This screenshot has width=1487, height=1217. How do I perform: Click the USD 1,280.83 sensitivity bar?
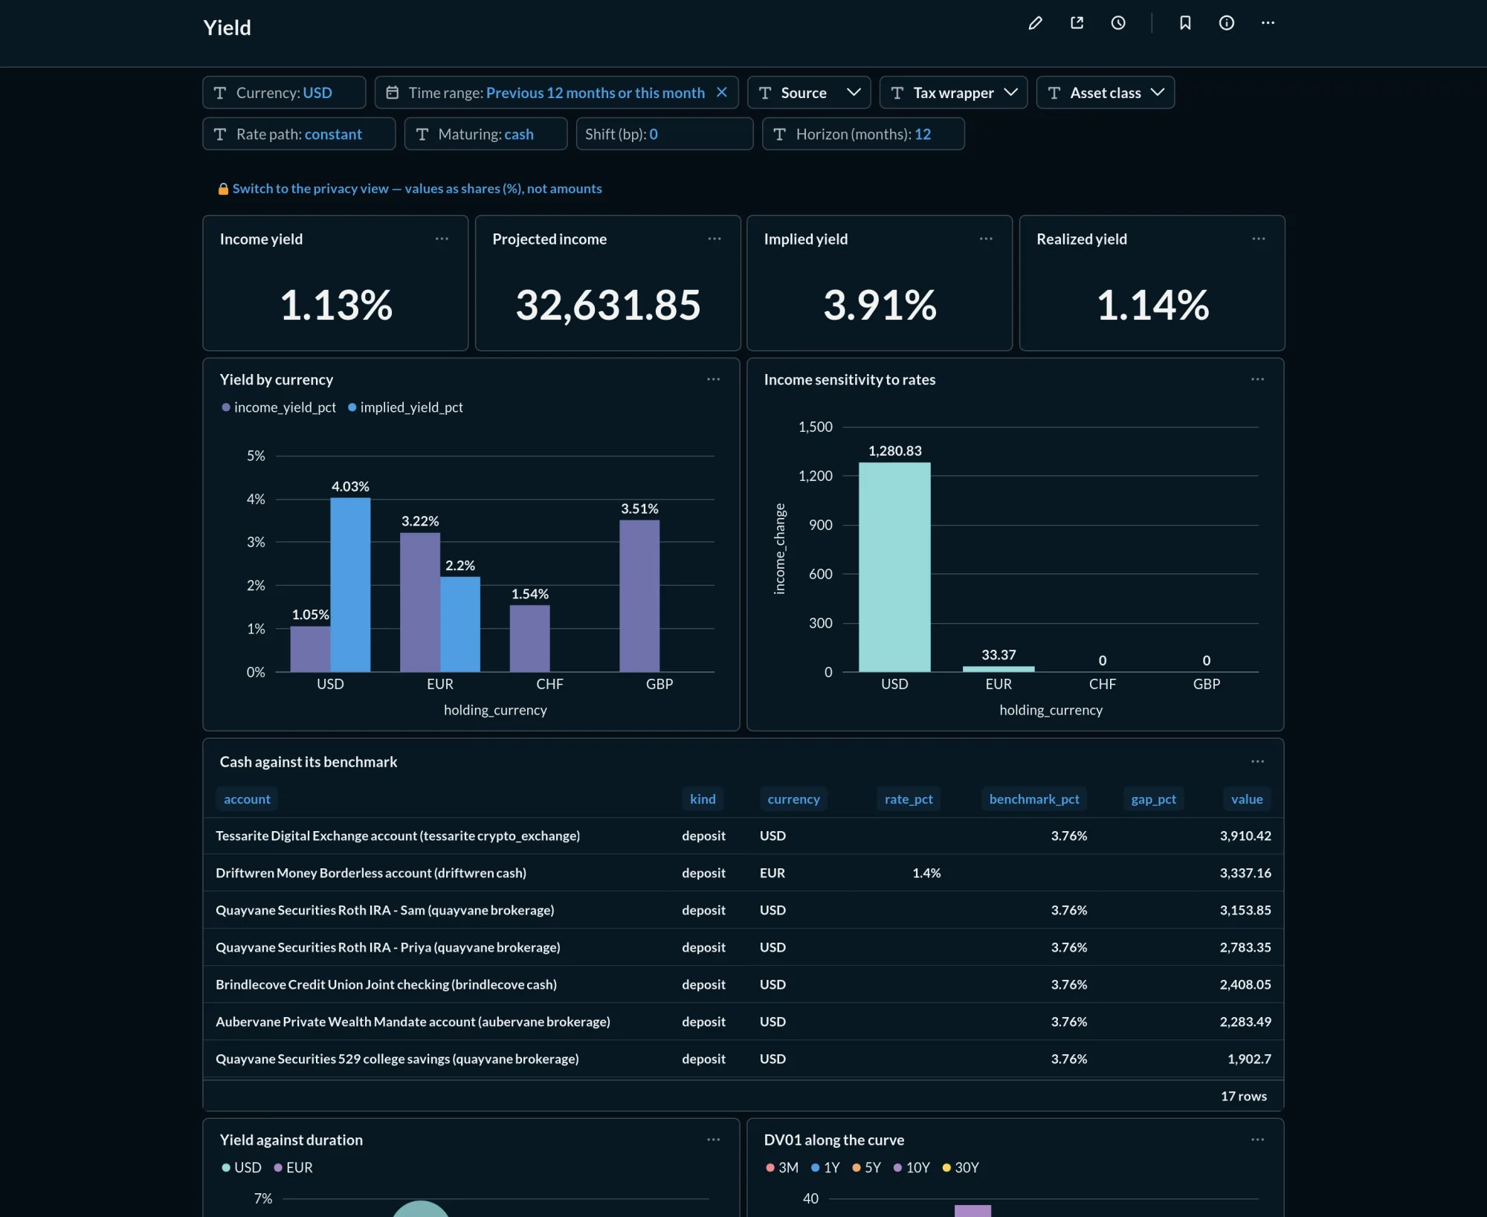894,567
